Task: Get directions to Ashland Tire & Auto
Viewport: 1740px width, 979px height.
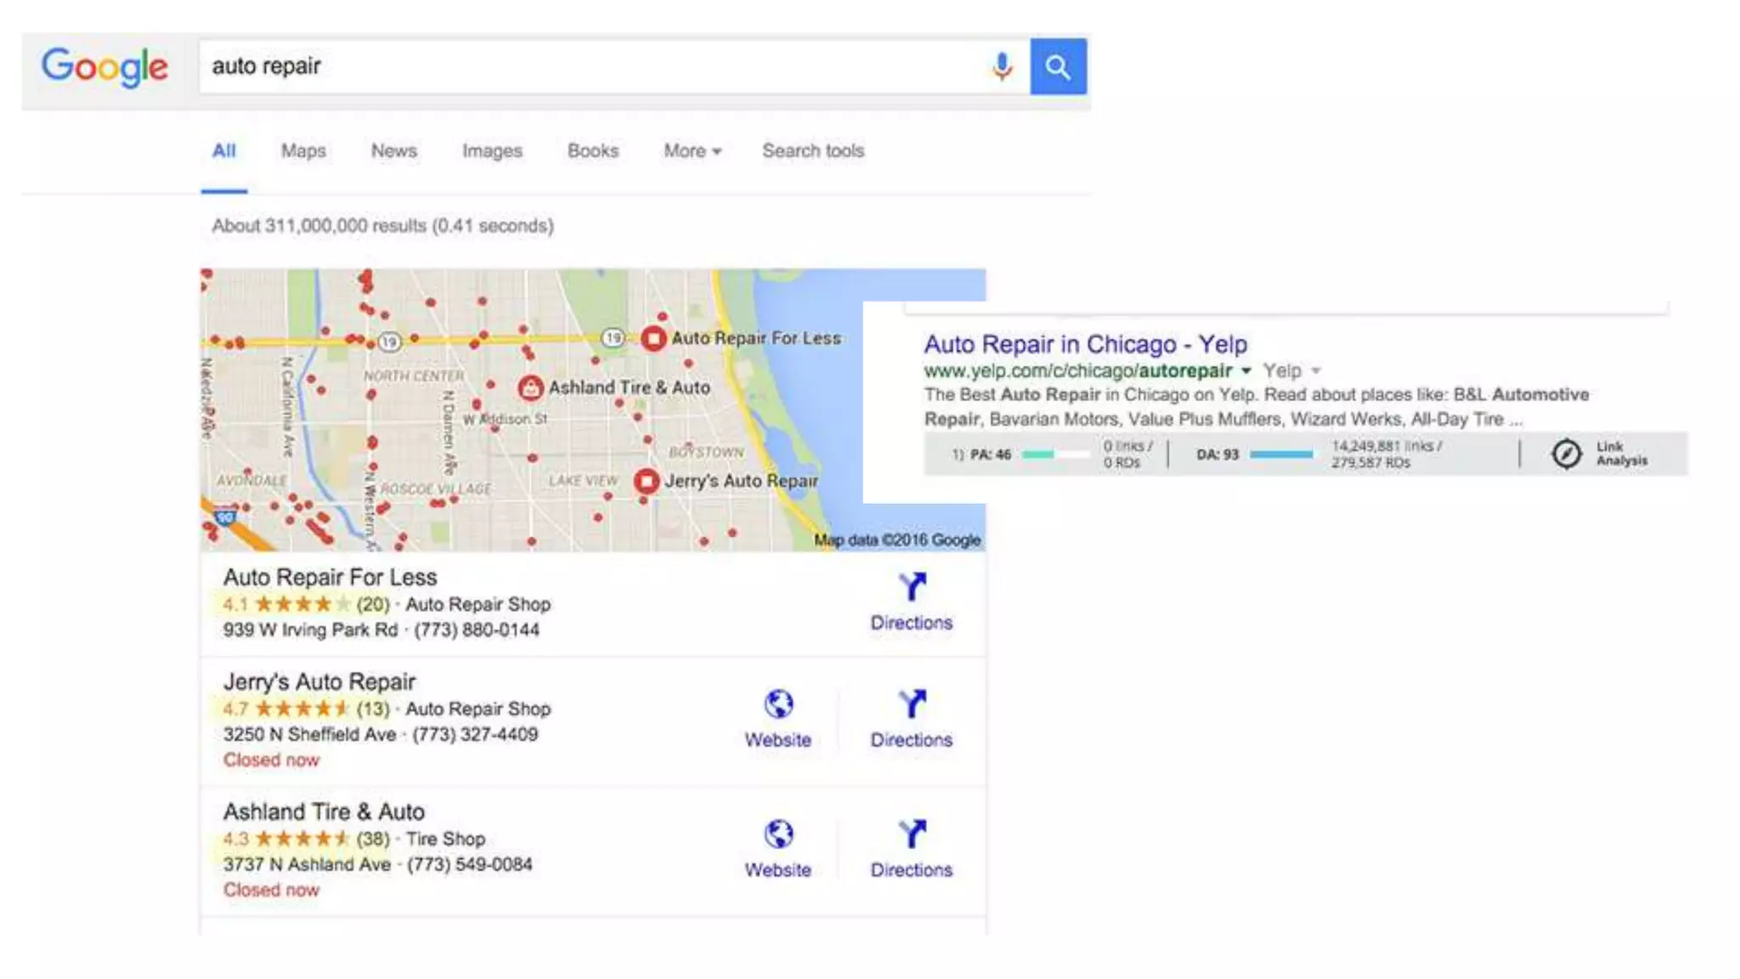Action: point(912,835)
